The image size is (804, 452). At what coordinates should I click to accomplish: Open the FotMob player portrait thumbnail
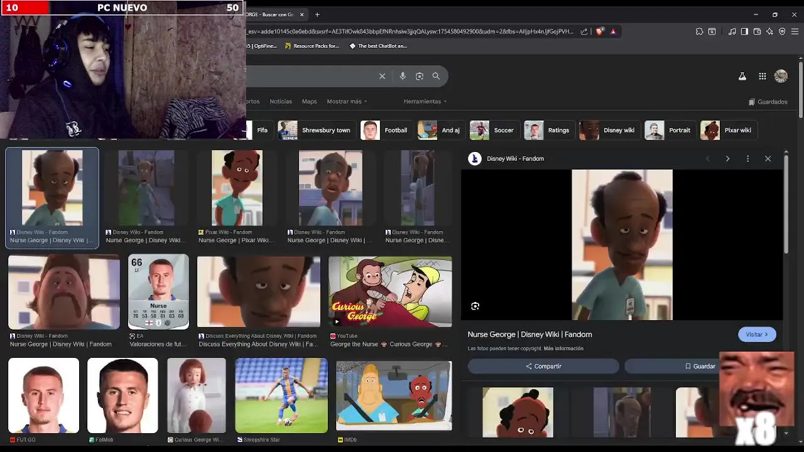(122, 395)
